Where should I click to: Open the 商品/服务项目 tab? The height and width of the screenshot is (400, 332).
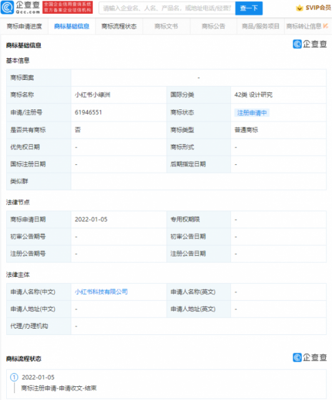261,26
